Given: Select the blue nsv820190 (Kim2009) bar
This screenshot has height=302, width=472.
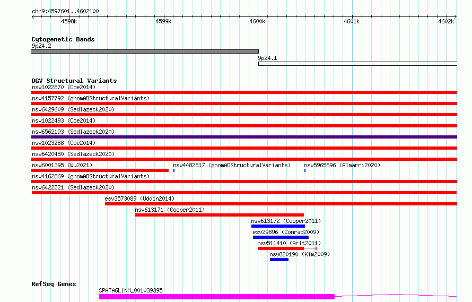Looking at the screenshot, I should point(279,260).
